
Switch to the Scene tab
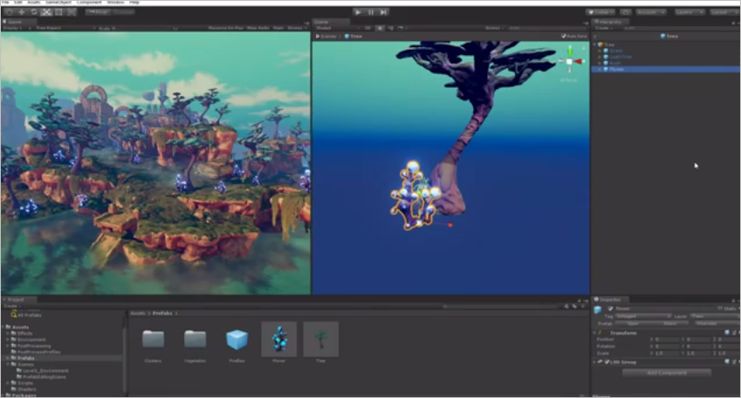coord(322,22)
